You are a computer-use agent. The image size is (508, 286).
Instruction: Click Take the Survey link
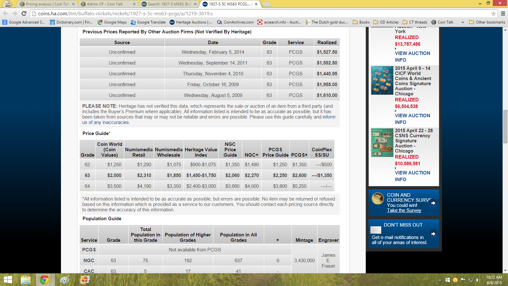(404, 210)
